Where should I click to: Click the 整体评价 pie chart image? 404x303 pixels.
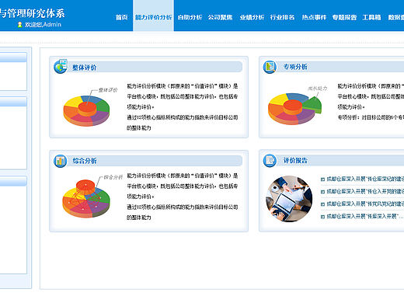[x=86, y=111]
